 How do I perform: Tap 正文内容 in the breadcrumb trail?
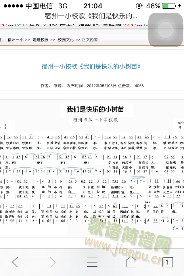[90, 40]
